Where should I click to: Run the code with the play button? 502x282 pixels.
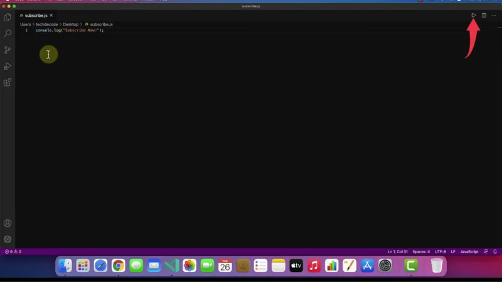(474, 15)
